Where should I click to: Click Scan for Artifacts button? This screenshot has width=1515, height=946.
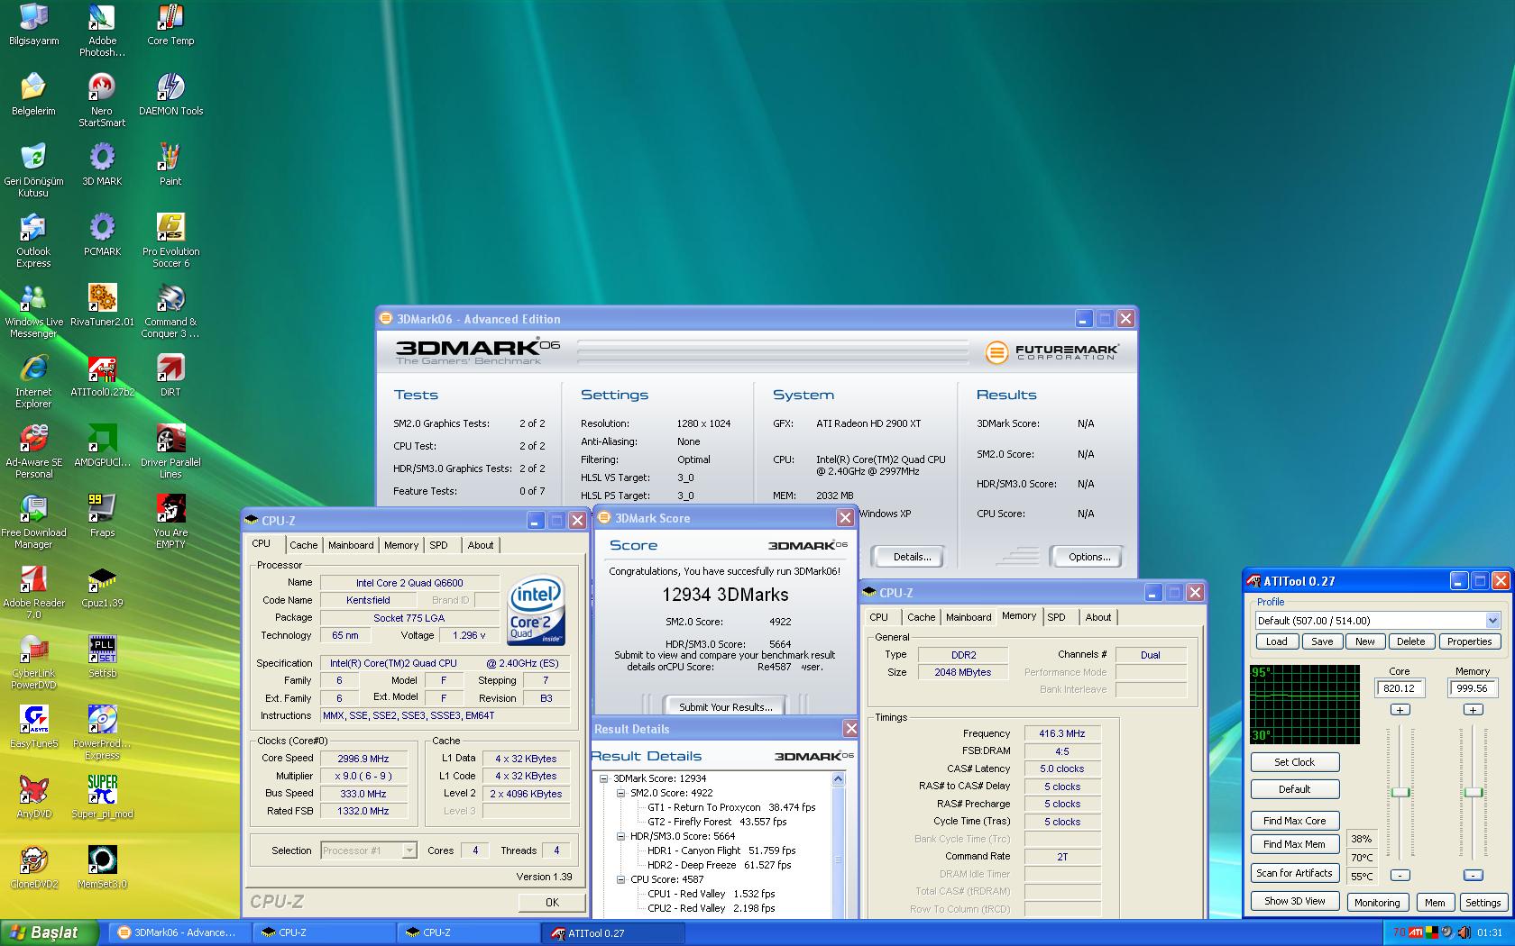[1294, 873]
